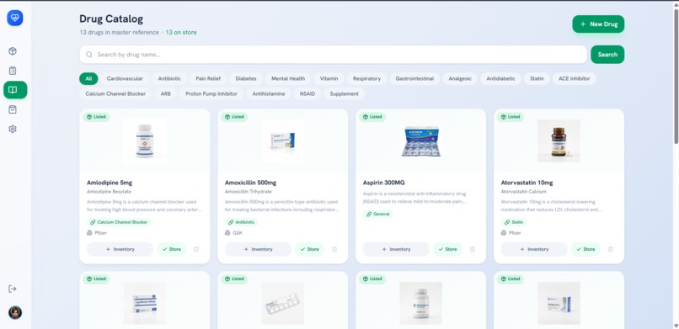Filter by Statin category chip
This screenshot has height=329, width=679.
coord(537,79)
